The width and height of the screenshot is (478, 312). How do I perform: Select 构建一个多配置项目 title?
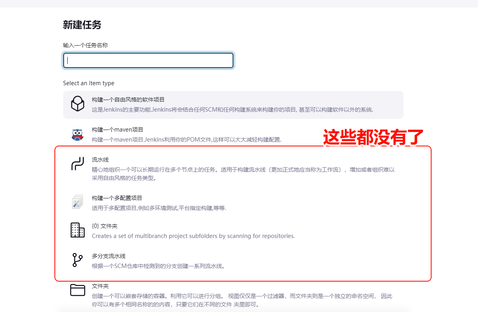click(117, 198)
